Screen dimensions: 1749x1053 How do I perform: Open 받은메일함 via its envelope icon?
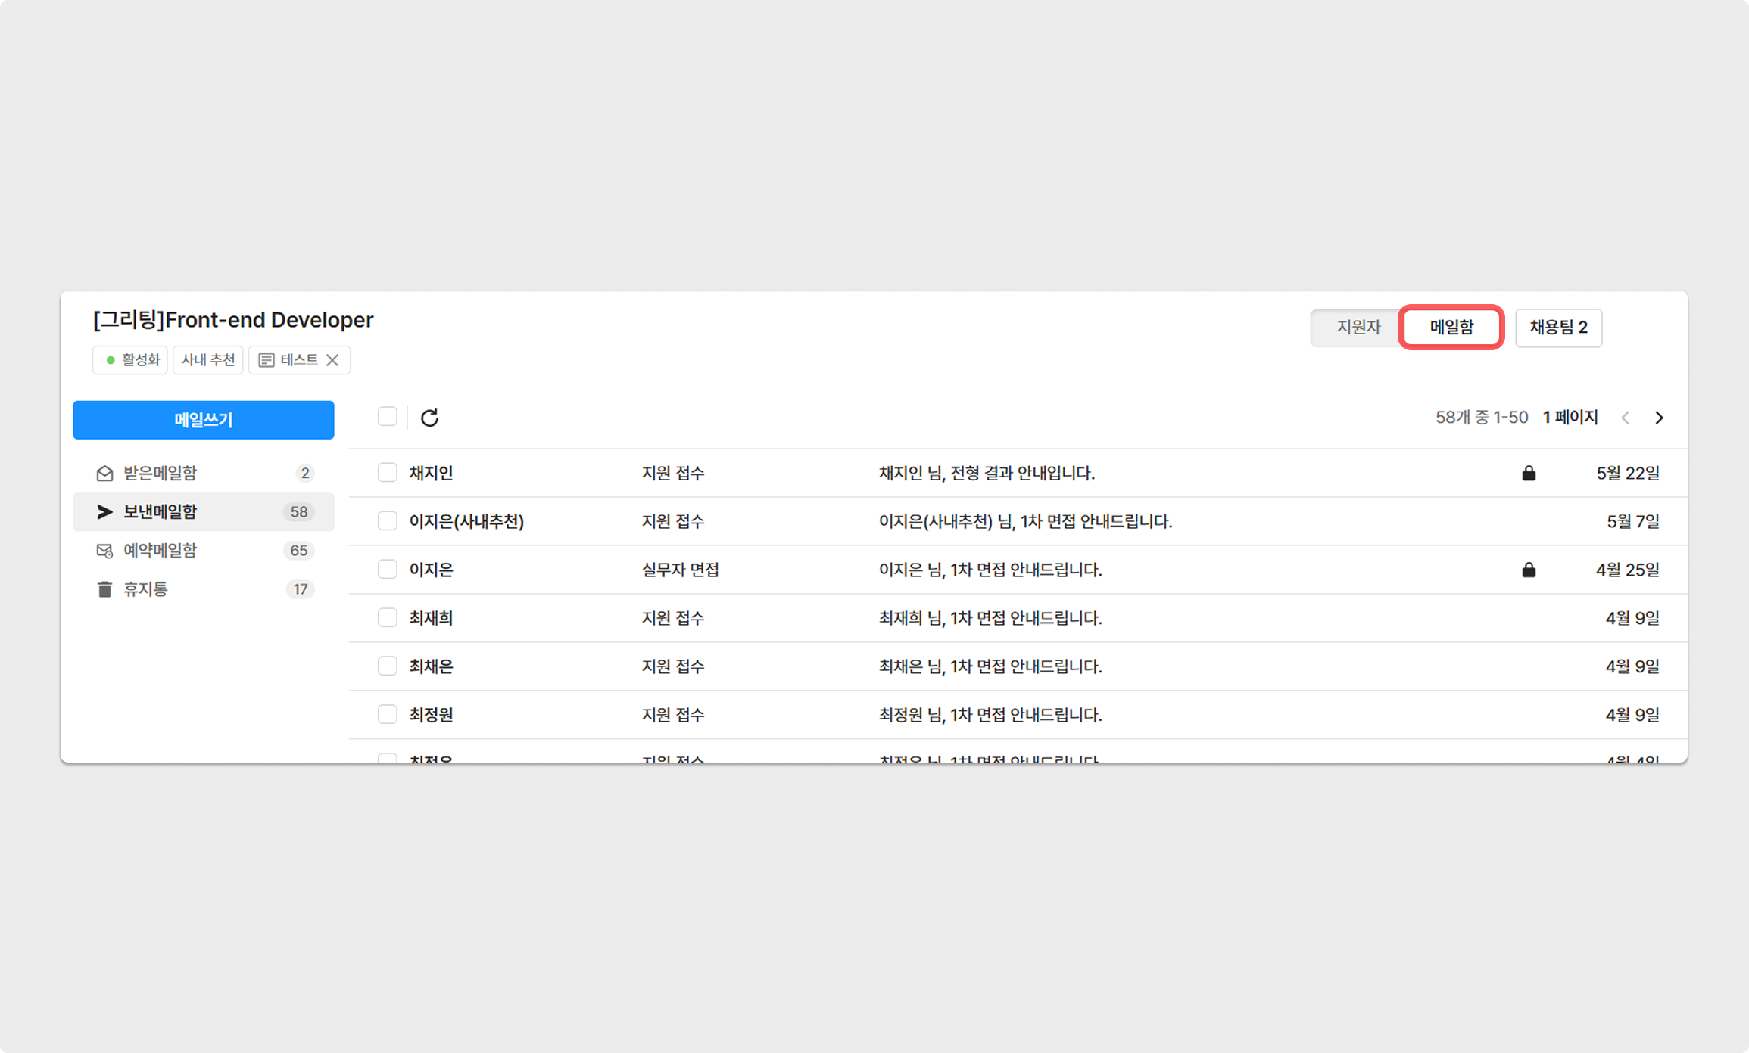(x=104, y=474)
